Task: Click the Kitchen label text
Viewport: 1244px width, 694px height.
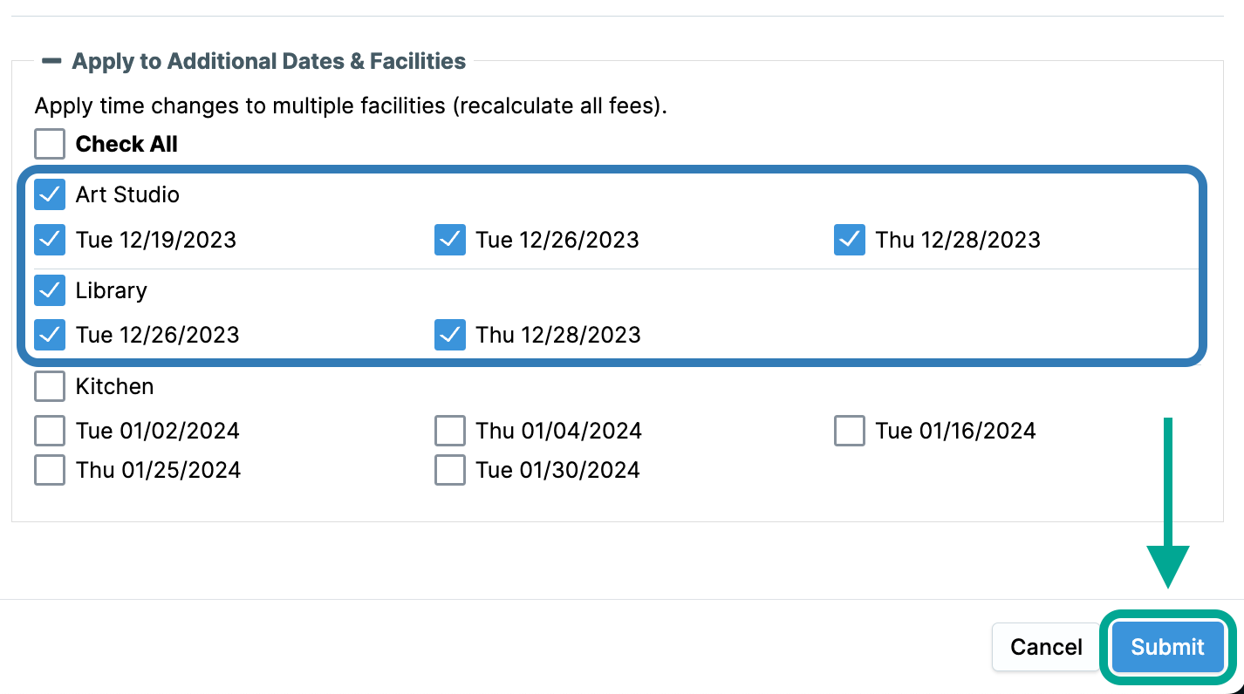Action: 114,386
